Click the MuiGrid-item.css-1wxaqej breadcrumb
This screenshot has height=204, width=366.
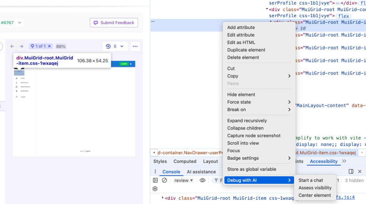[x=326, y=152]
